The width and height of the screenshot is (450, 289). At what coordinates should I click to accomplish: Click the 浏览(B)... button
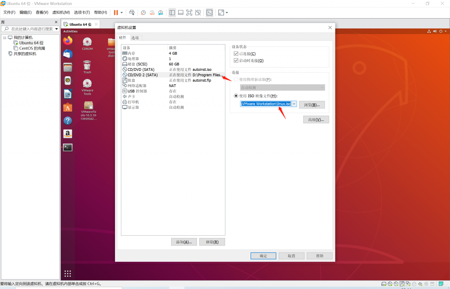click(312, 105)
